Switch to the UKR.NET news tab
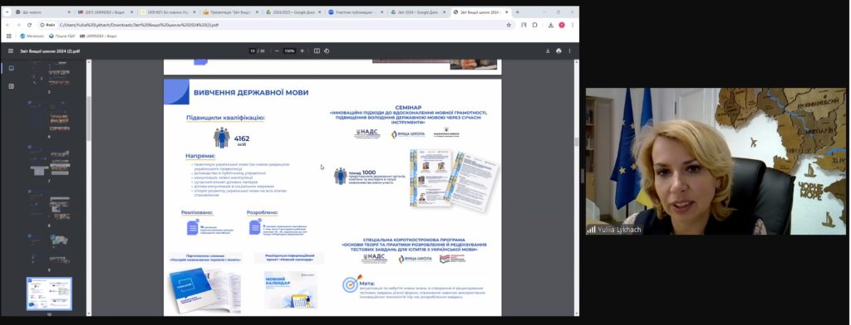 click(166, 12)
